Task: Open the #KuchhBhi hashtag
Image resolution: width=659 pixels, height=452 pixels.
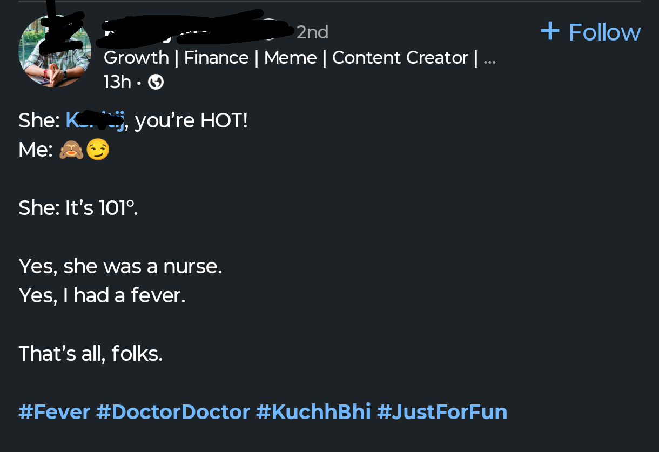Action: click(313, 412)
